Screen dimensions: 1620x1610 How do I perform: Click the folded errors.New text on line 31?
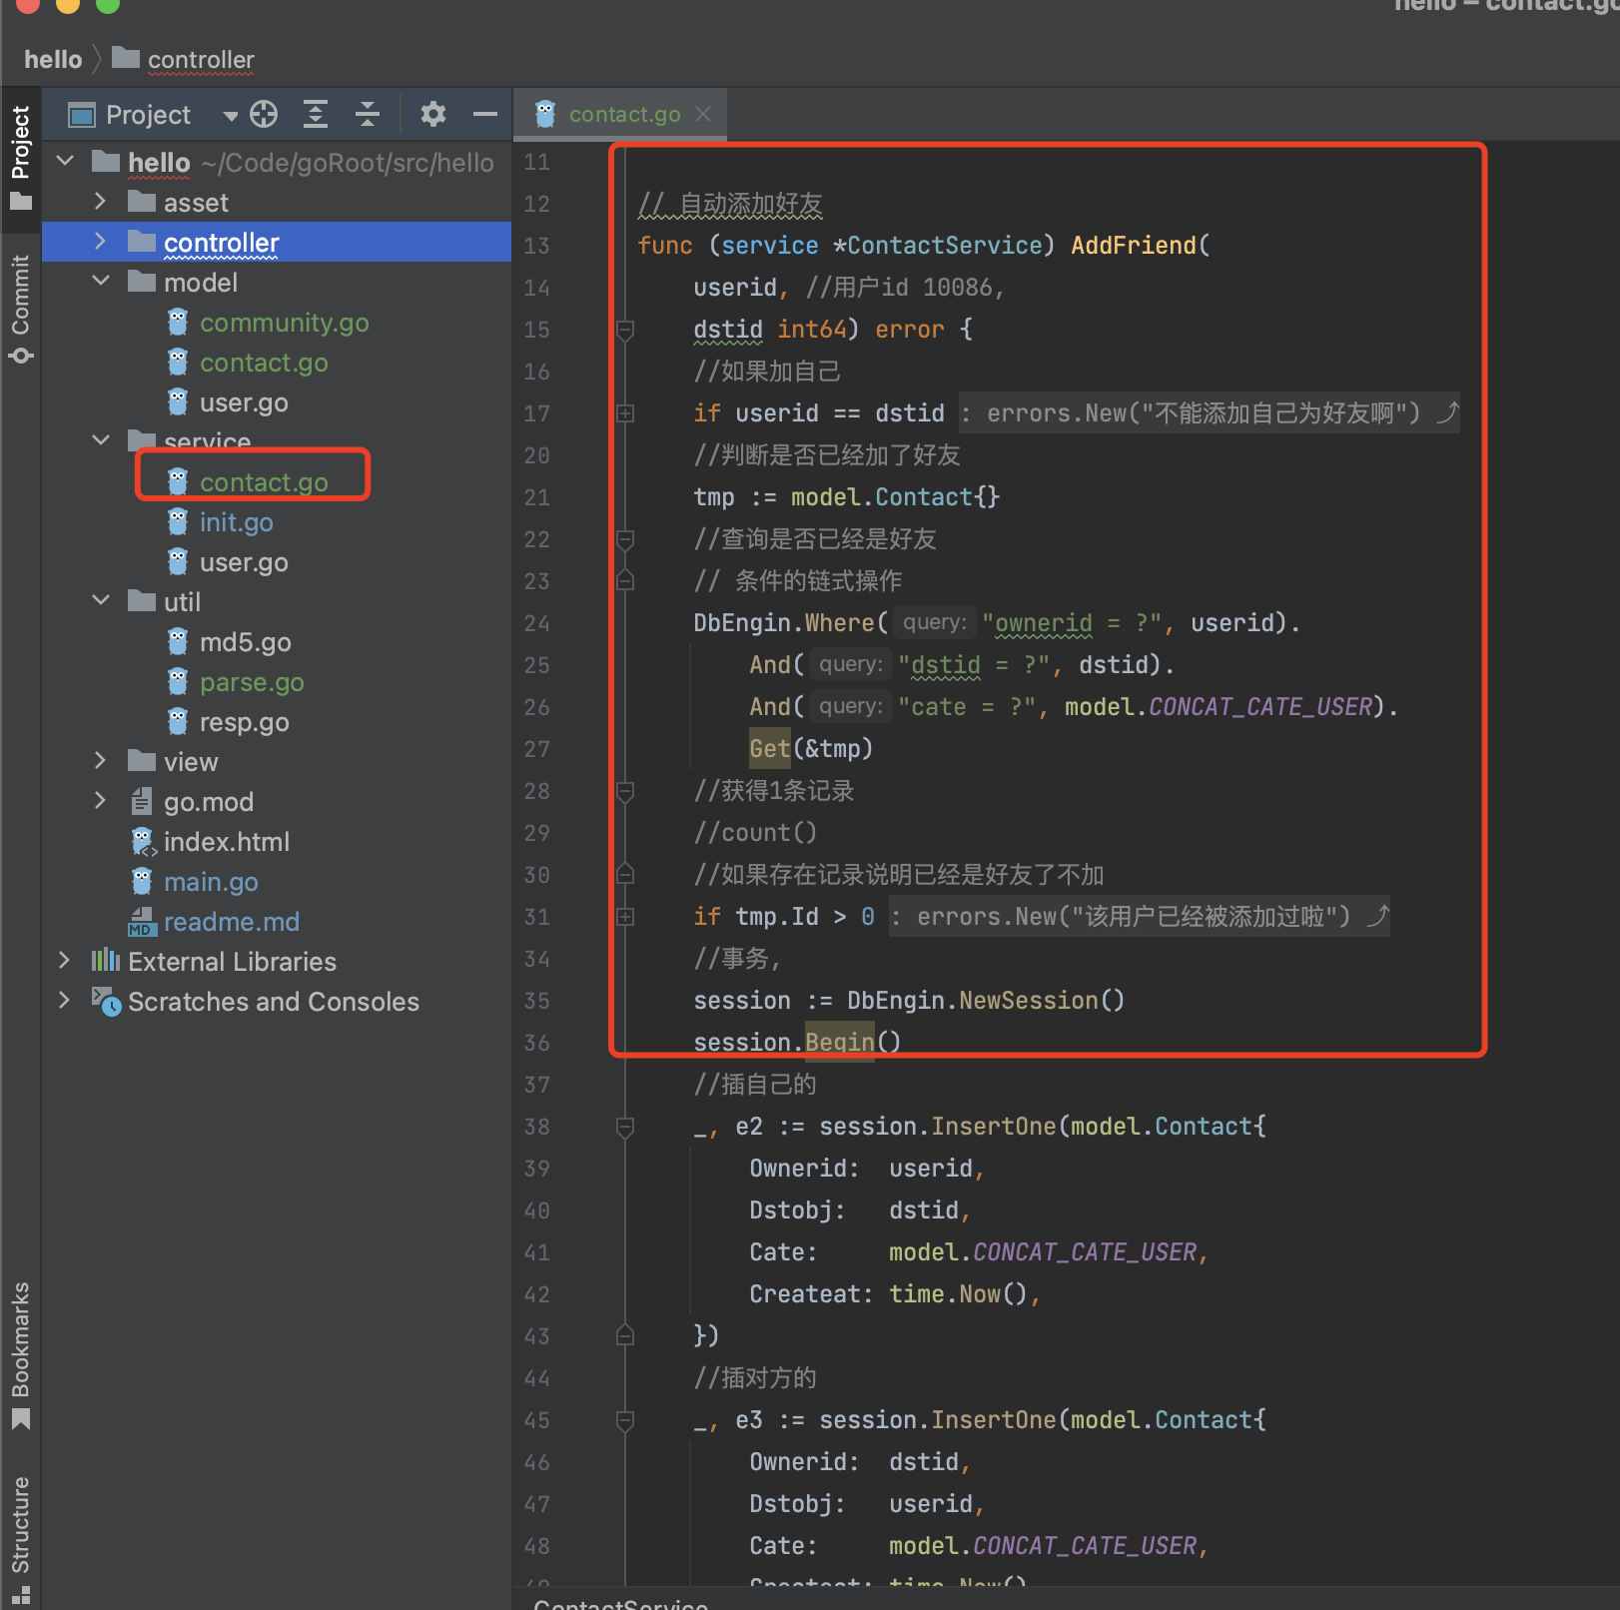pyautogui.click(x=1139, y=917)
